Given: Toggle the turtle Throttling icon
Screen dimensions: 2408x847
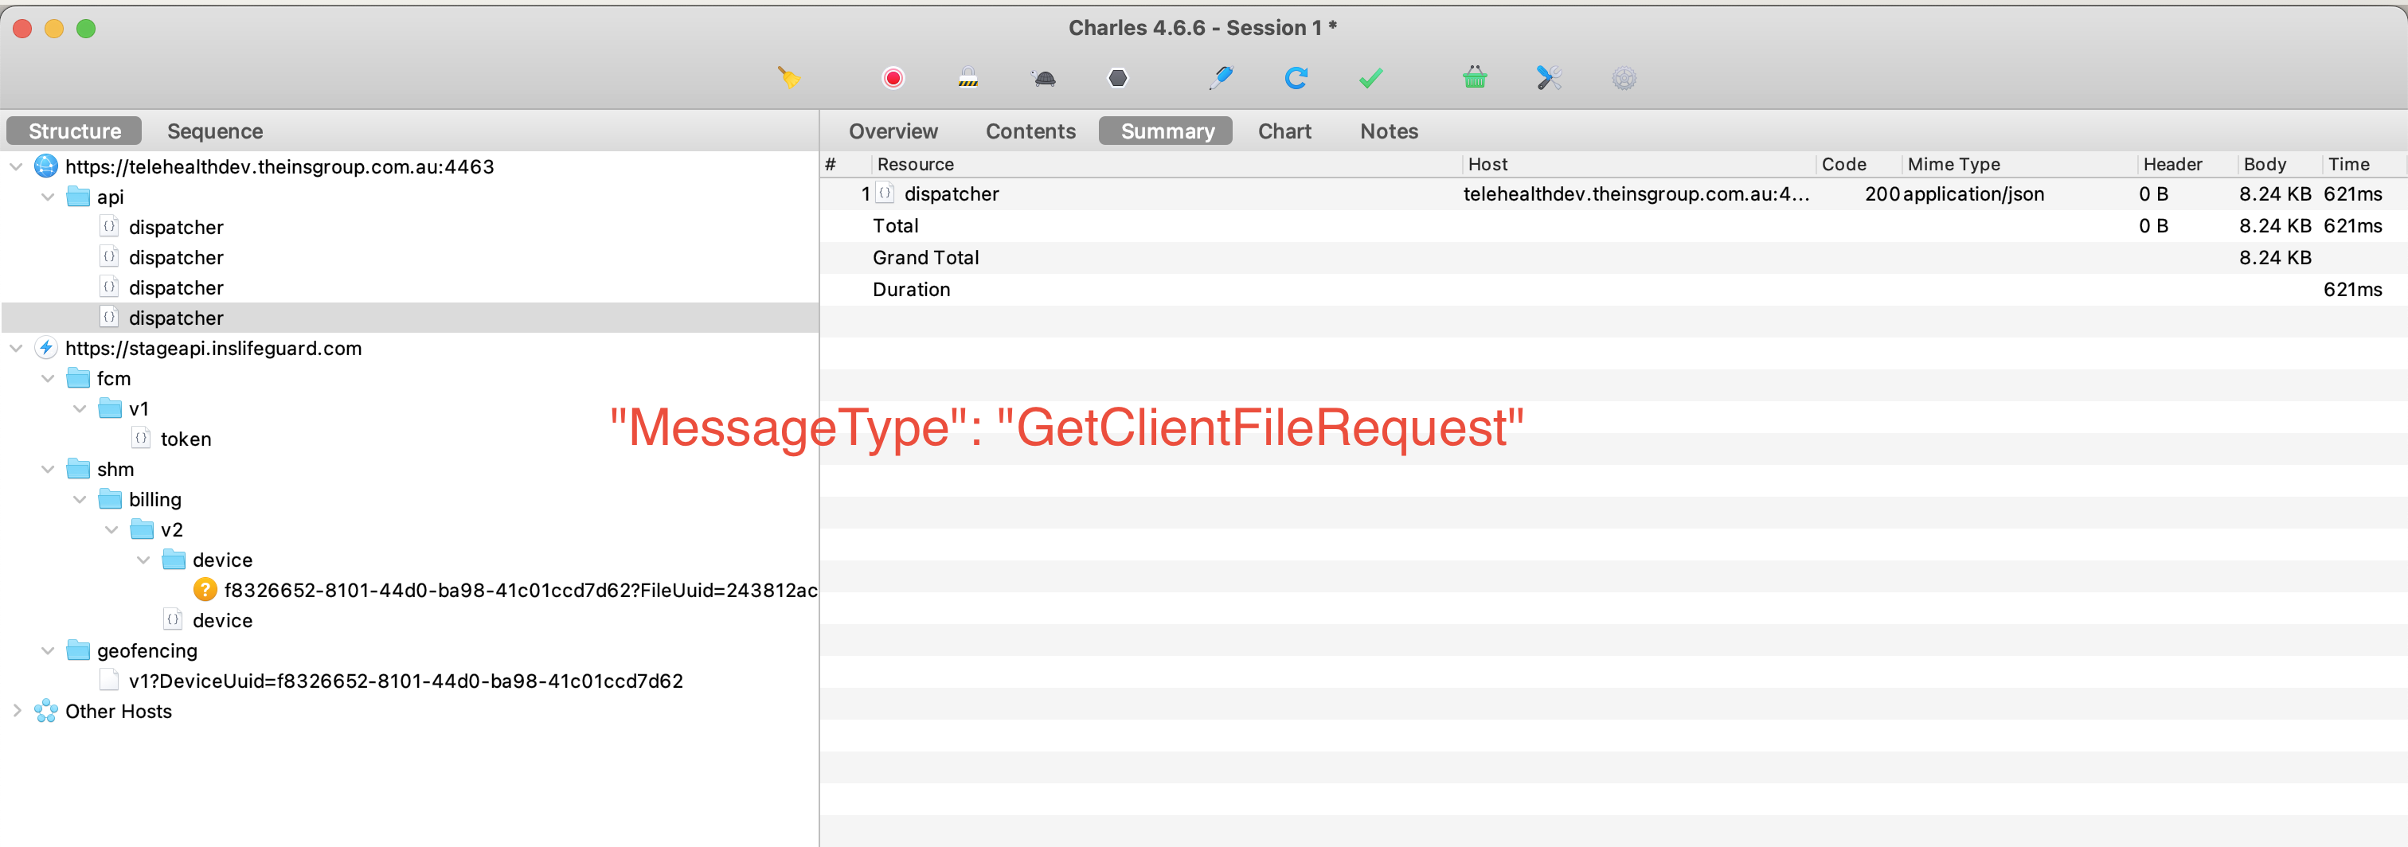Looking at the screenshot, I should coord(1044,79).
